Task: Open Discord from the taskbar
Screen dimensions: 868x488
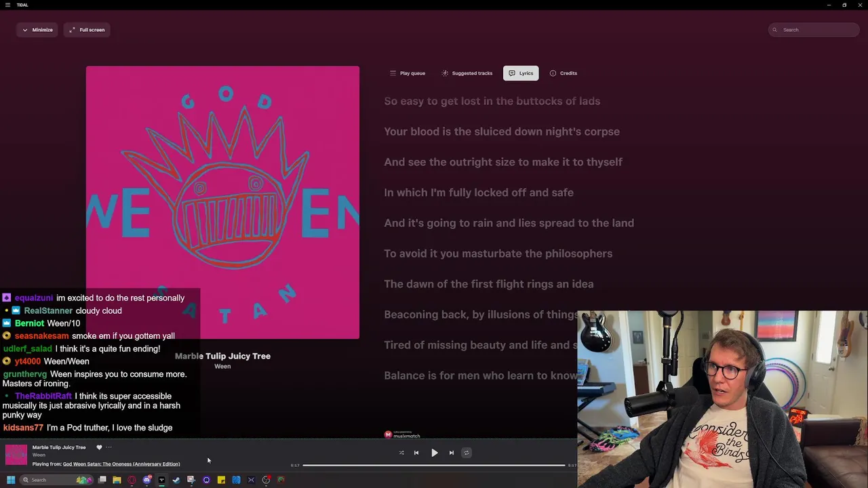Action: [x=147, y=480]
